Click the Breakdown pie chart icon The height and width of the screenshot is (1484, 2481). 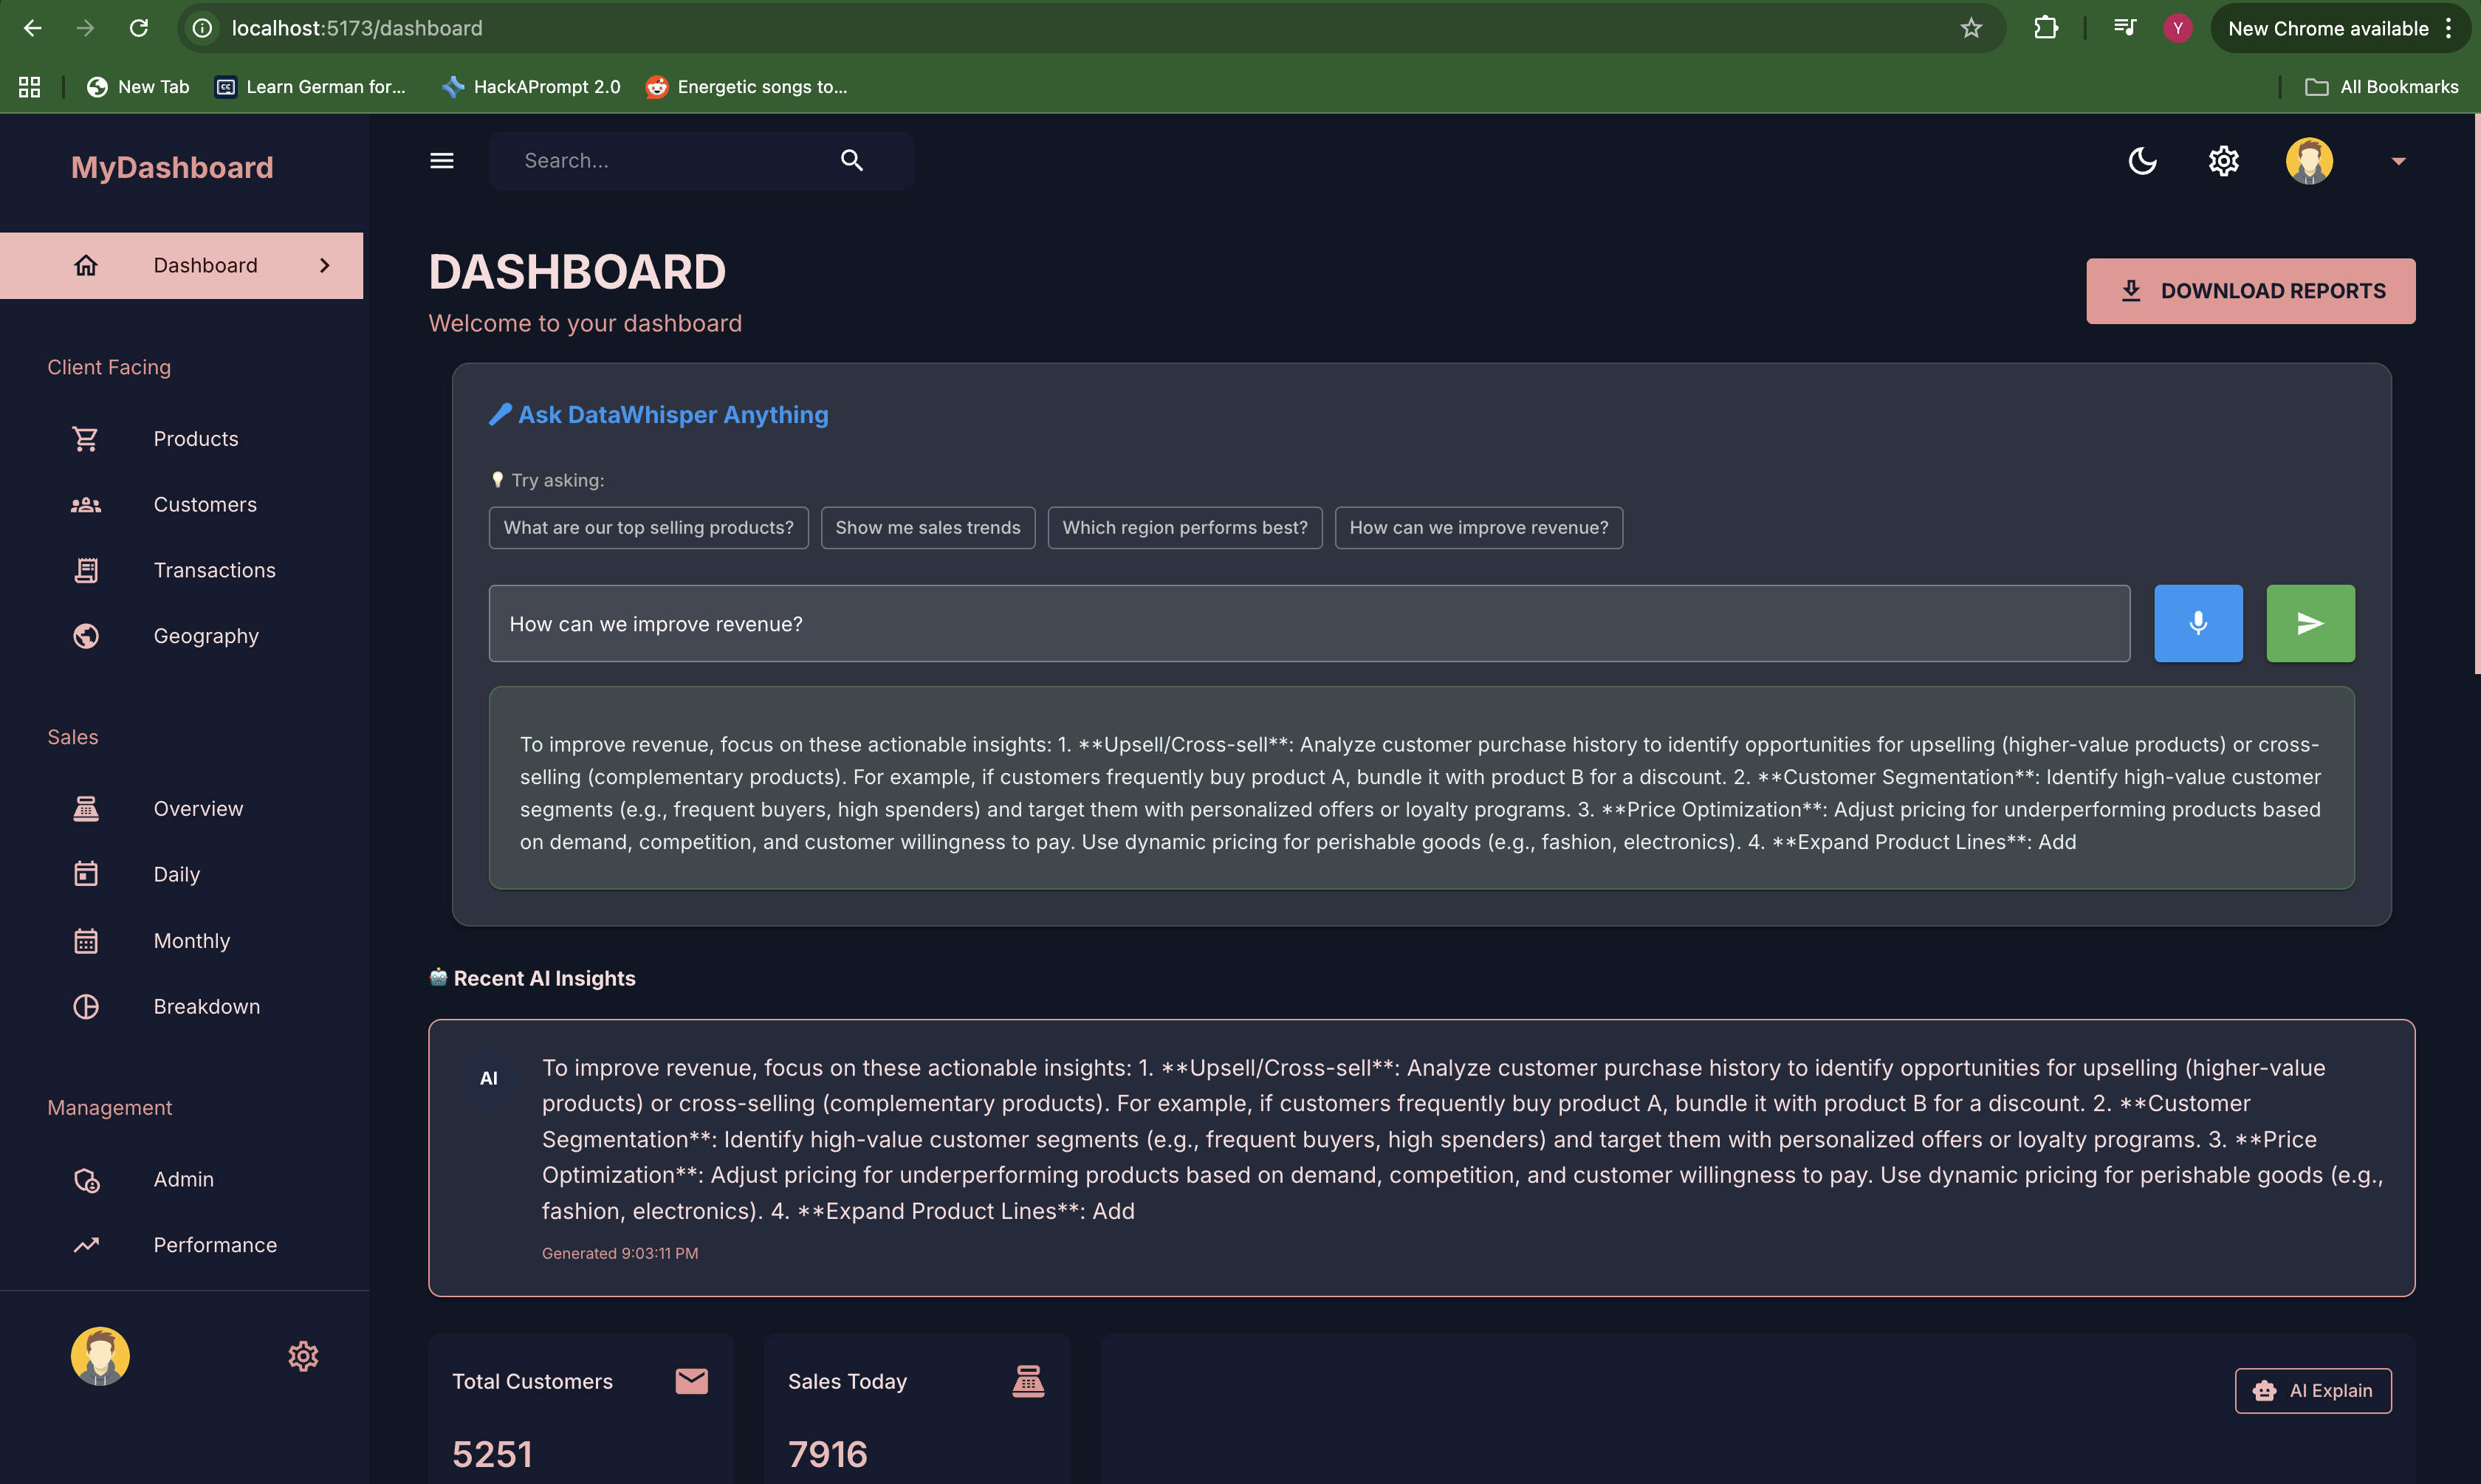pos(86,1006)
